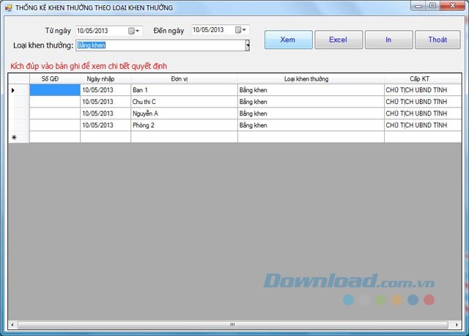Click the Đơn vị column header
469x336 pixels.
pos(183,78)
